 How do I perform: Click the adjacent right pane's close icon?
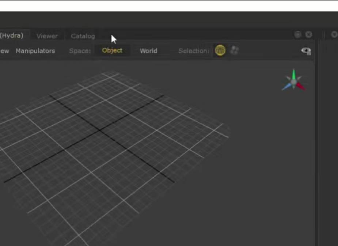pos(334,34)
